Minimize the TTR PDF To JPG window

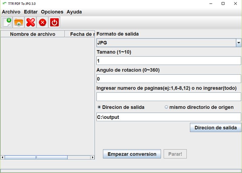coord(211,4)
